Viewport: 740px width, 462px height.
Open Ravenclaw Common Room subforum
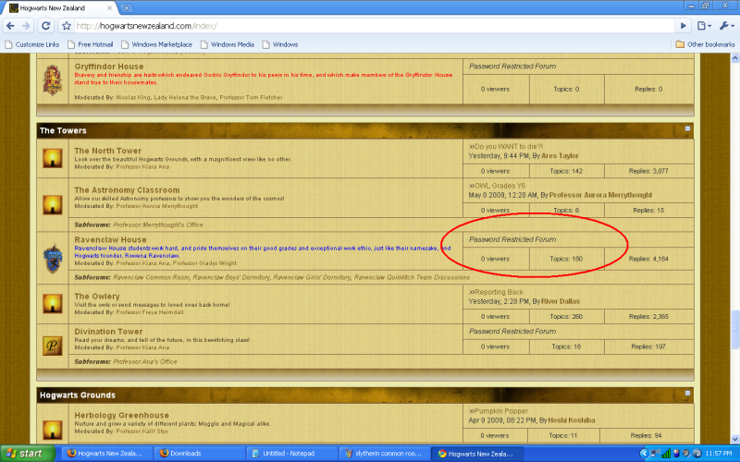(151, 277)
